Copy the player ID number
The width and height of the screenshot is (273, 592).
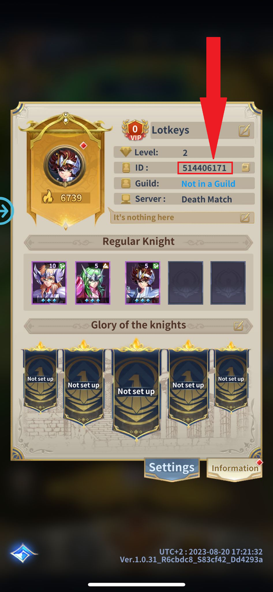(x=246, y=168)
